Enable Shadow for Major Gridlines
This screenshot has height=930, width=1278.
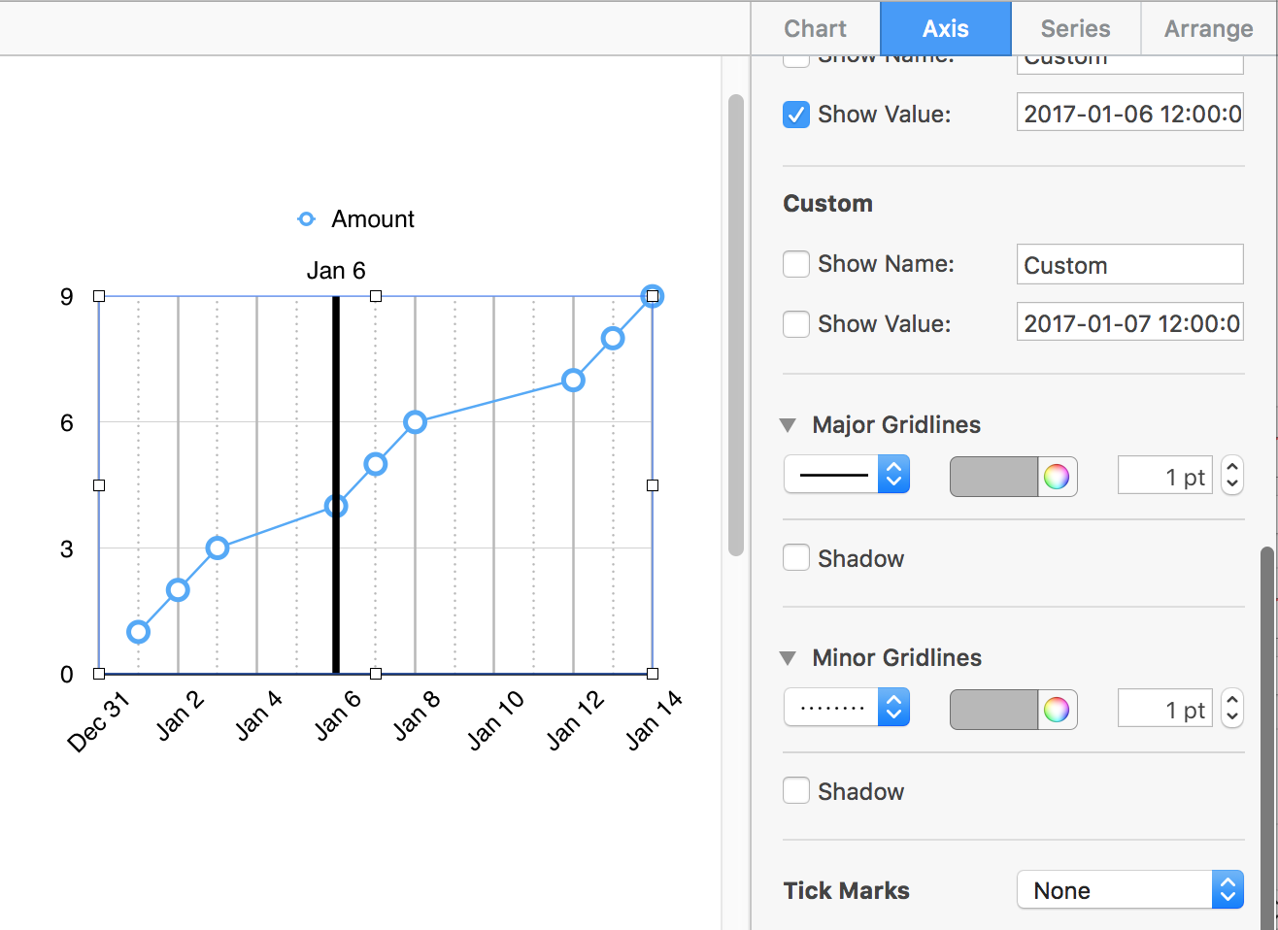pos(796,558)
